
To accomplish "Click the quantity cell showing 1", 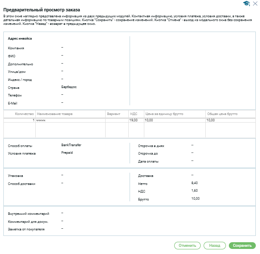I will coord(33,120).
